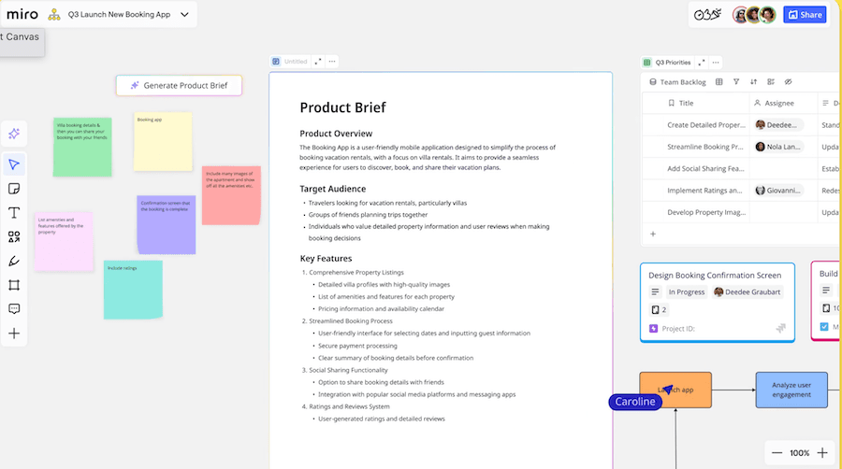Click the sort icon in table toolbar
The image size is (842, 469).
[753, 82]
